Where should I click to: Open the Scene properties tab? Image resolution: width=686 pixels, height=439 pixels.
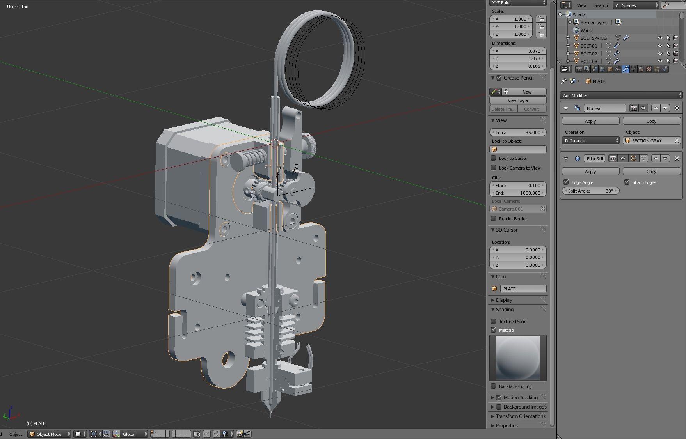click(594, 69)
